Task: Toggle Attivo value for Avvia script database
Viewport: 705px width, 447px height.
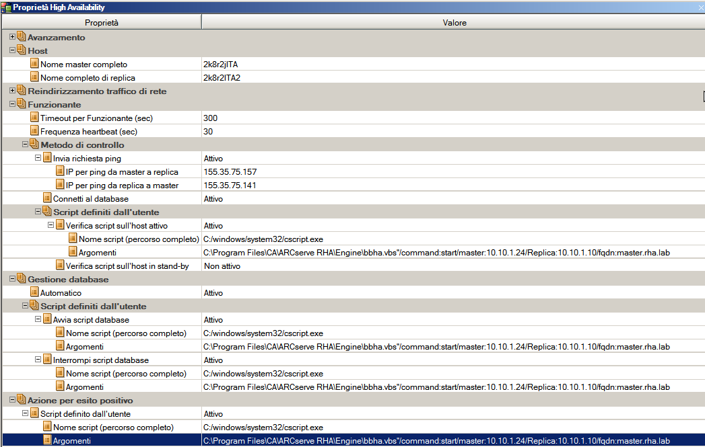Action: (x=213, y=320)
